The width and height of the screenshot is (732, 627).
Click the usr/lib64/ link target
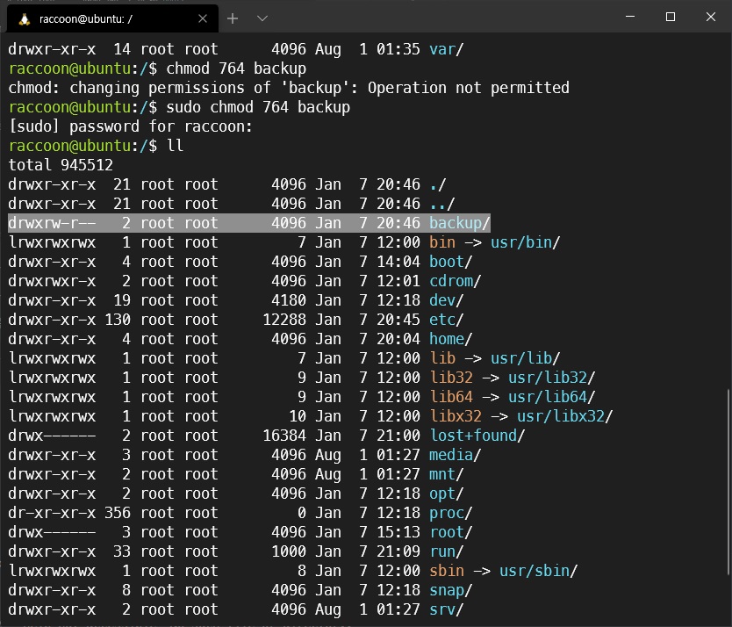coord(551,397)
